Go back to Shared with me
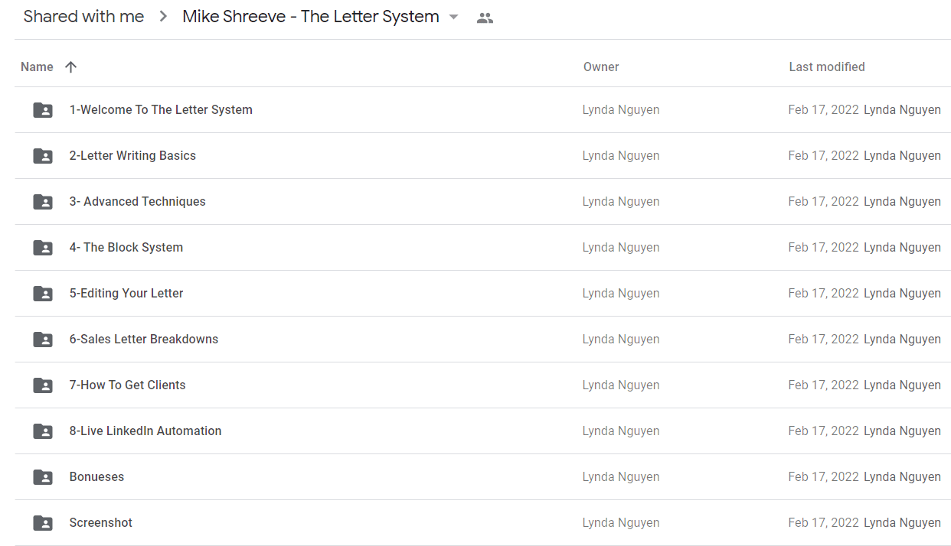The image size is (951, 546). pyautogui.click(x=83, y=17)
